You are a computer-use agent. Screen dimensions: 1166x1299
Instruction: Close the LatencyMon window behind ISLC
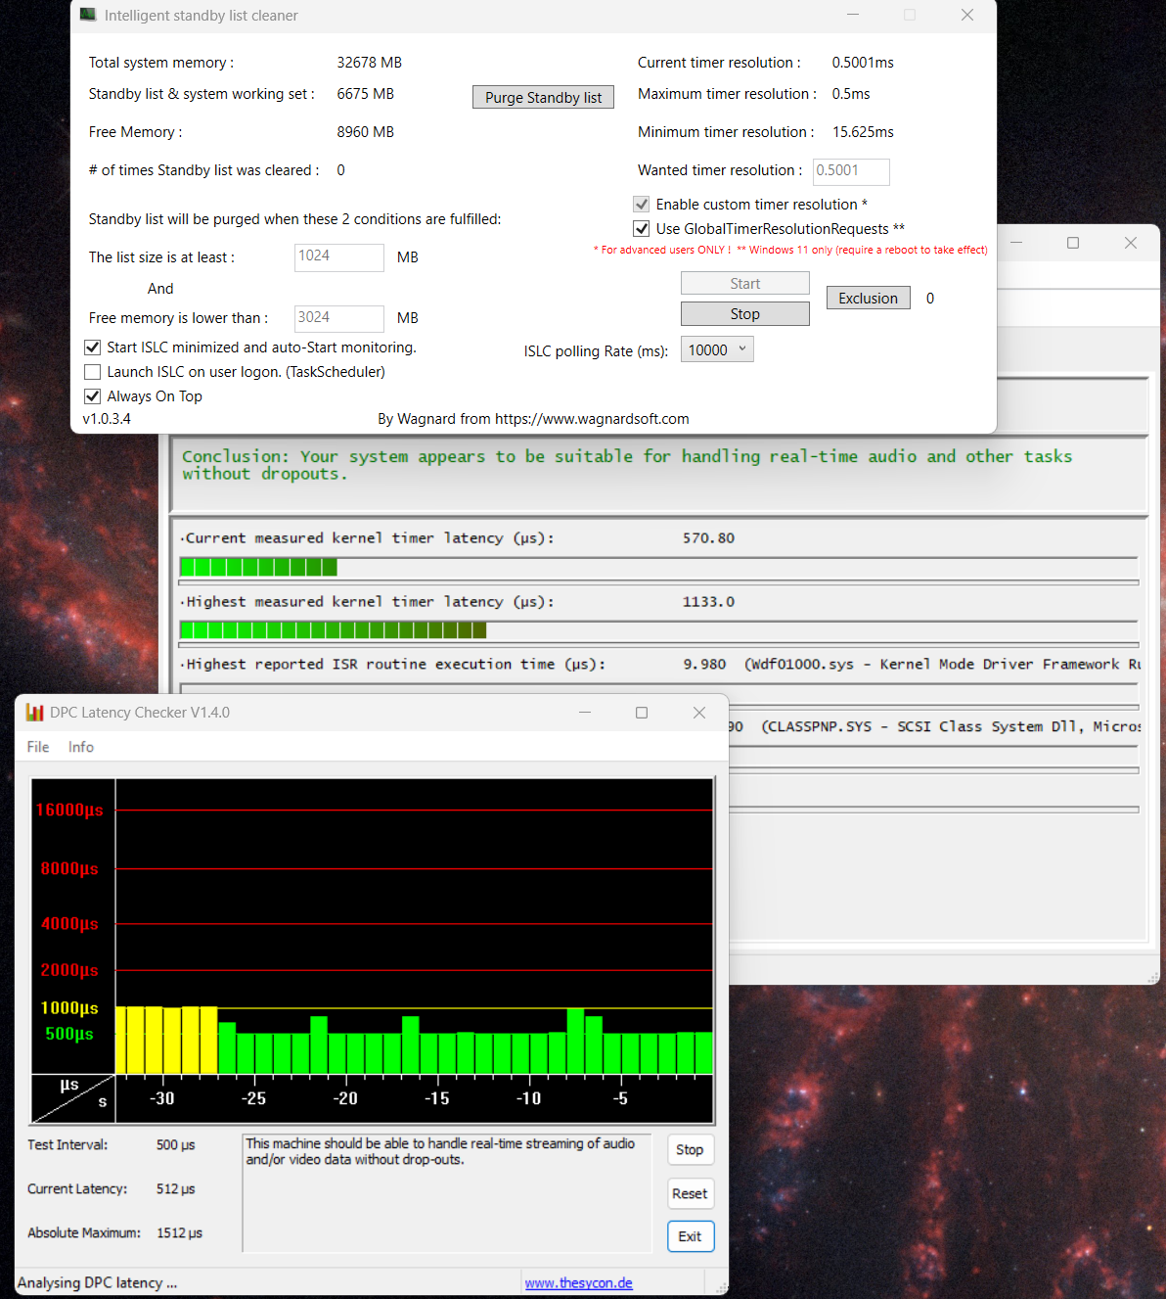[x=1131, y=243]
